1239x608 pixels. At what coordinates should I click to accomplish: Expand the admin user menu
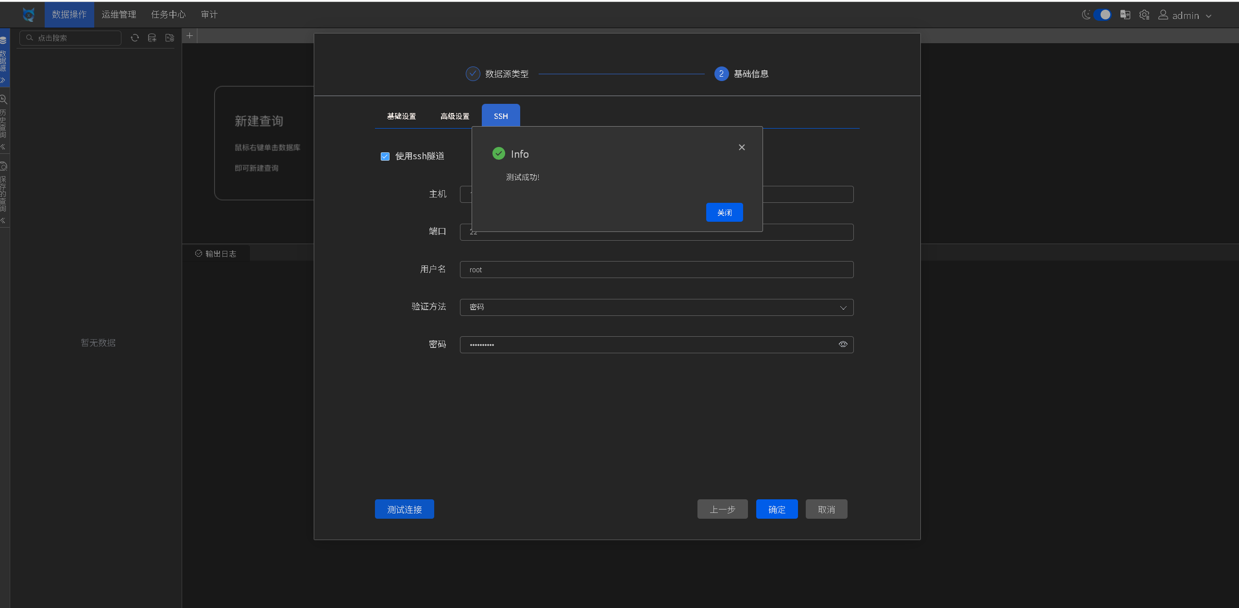tap(1185, 16)
